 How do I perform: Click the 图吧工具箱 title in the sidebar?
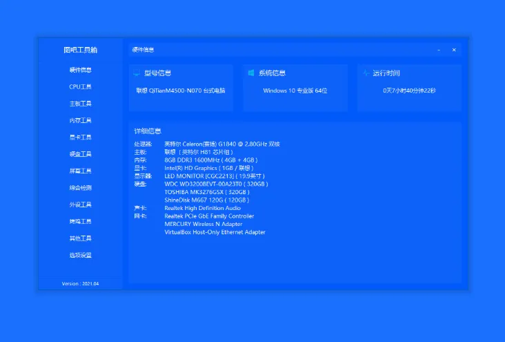coord(80,50)
